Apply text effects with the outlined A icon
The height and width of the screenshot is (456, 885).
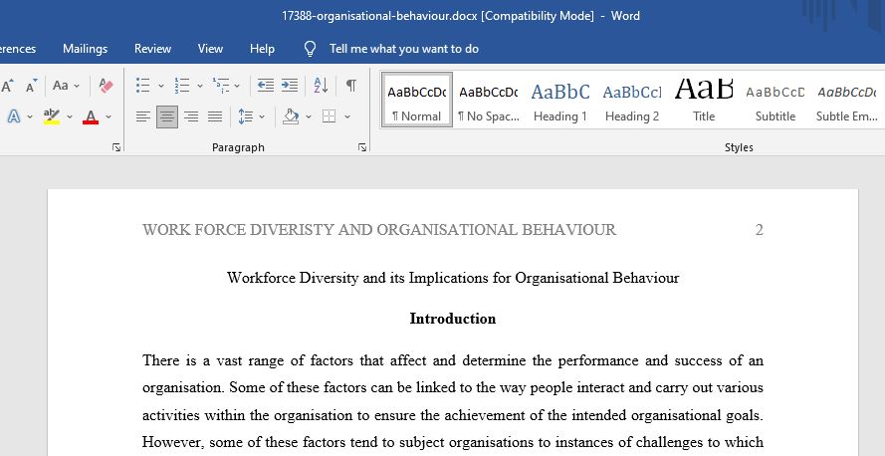tap(14, 116)
